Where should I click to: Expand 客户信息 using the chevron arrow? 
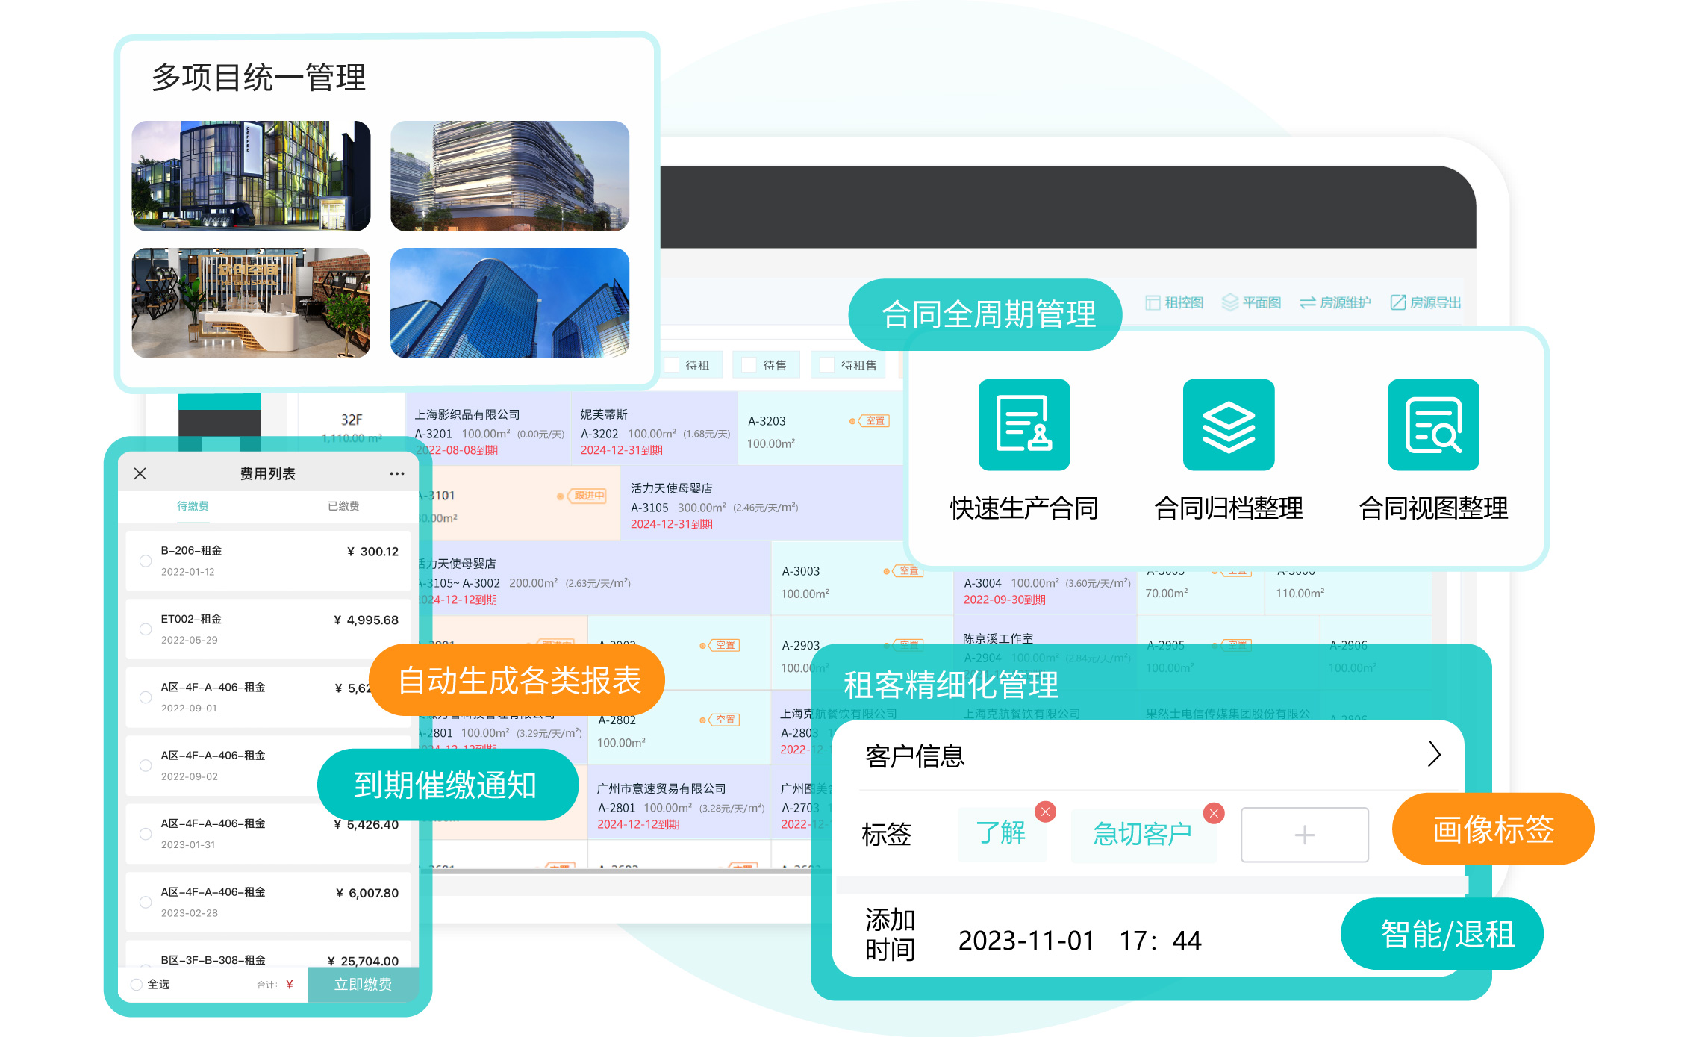pyautogui.click(x=1434, y=755)
